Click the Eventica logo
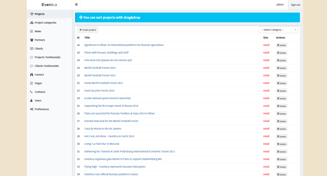The image size is (327, 176). pyautogui.click(x=49, y=5)
